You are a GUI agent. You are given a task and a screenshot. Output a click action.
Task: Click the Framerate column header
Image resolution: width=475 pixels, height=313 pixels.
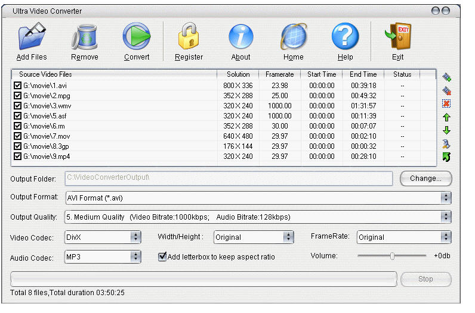(x=280, y=74)
